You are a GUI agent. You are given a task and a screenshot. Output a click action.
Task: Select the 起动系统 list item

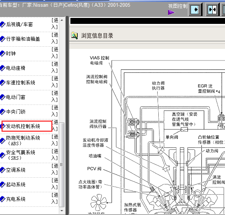coord(16,185)
